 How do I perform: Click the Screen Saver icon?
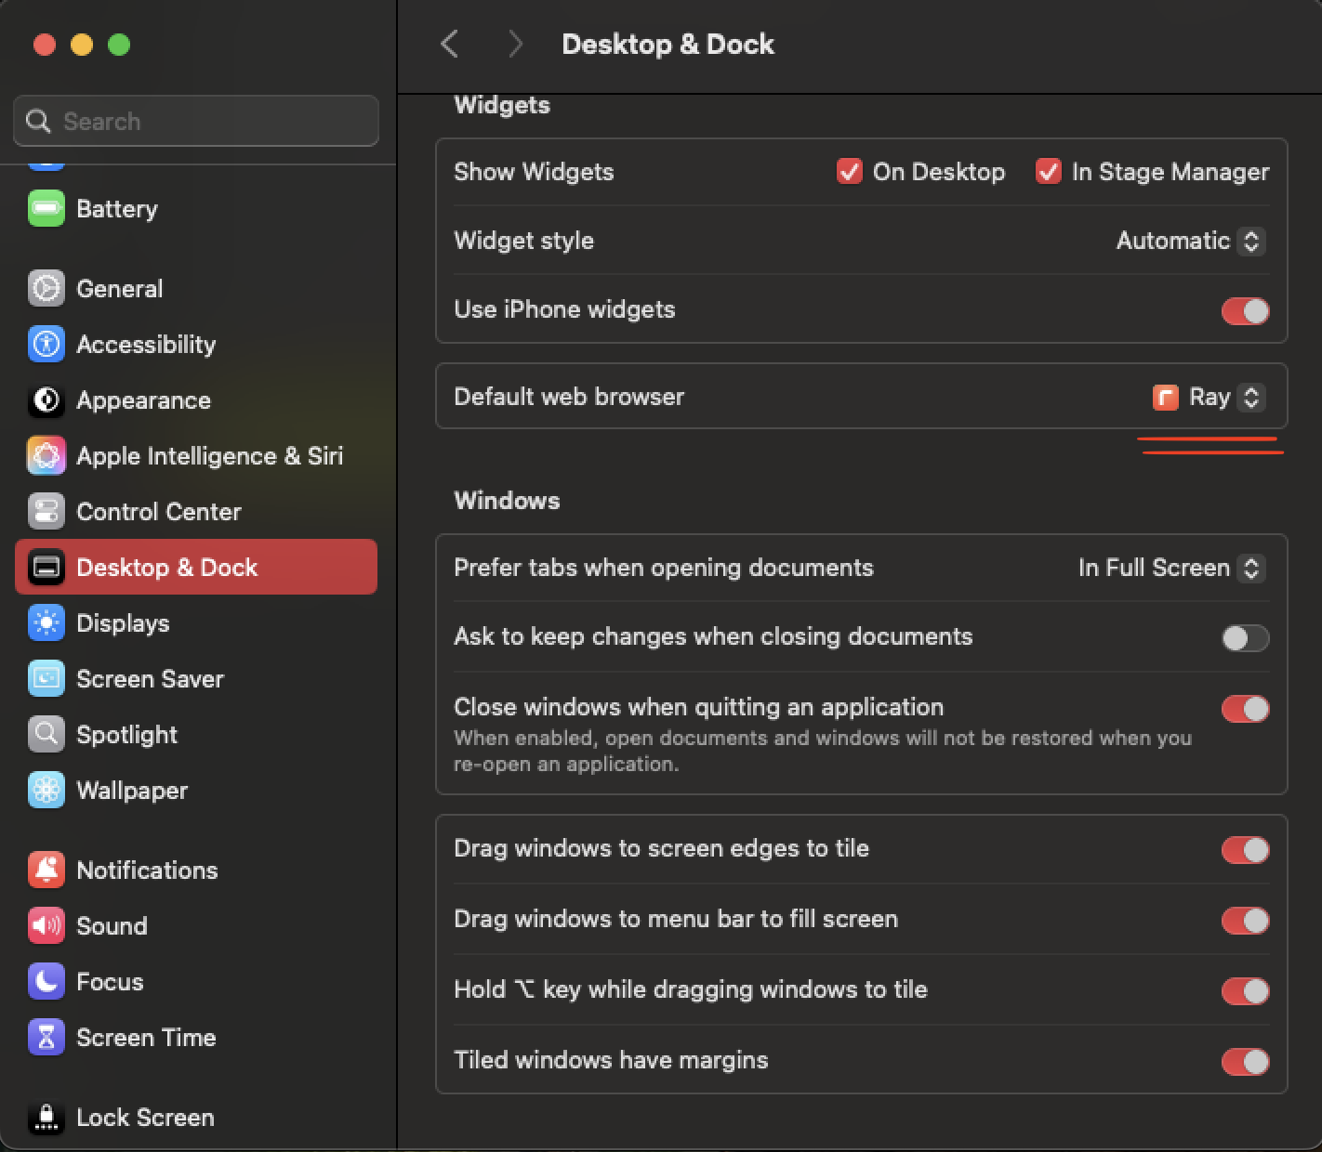(46, 679)
